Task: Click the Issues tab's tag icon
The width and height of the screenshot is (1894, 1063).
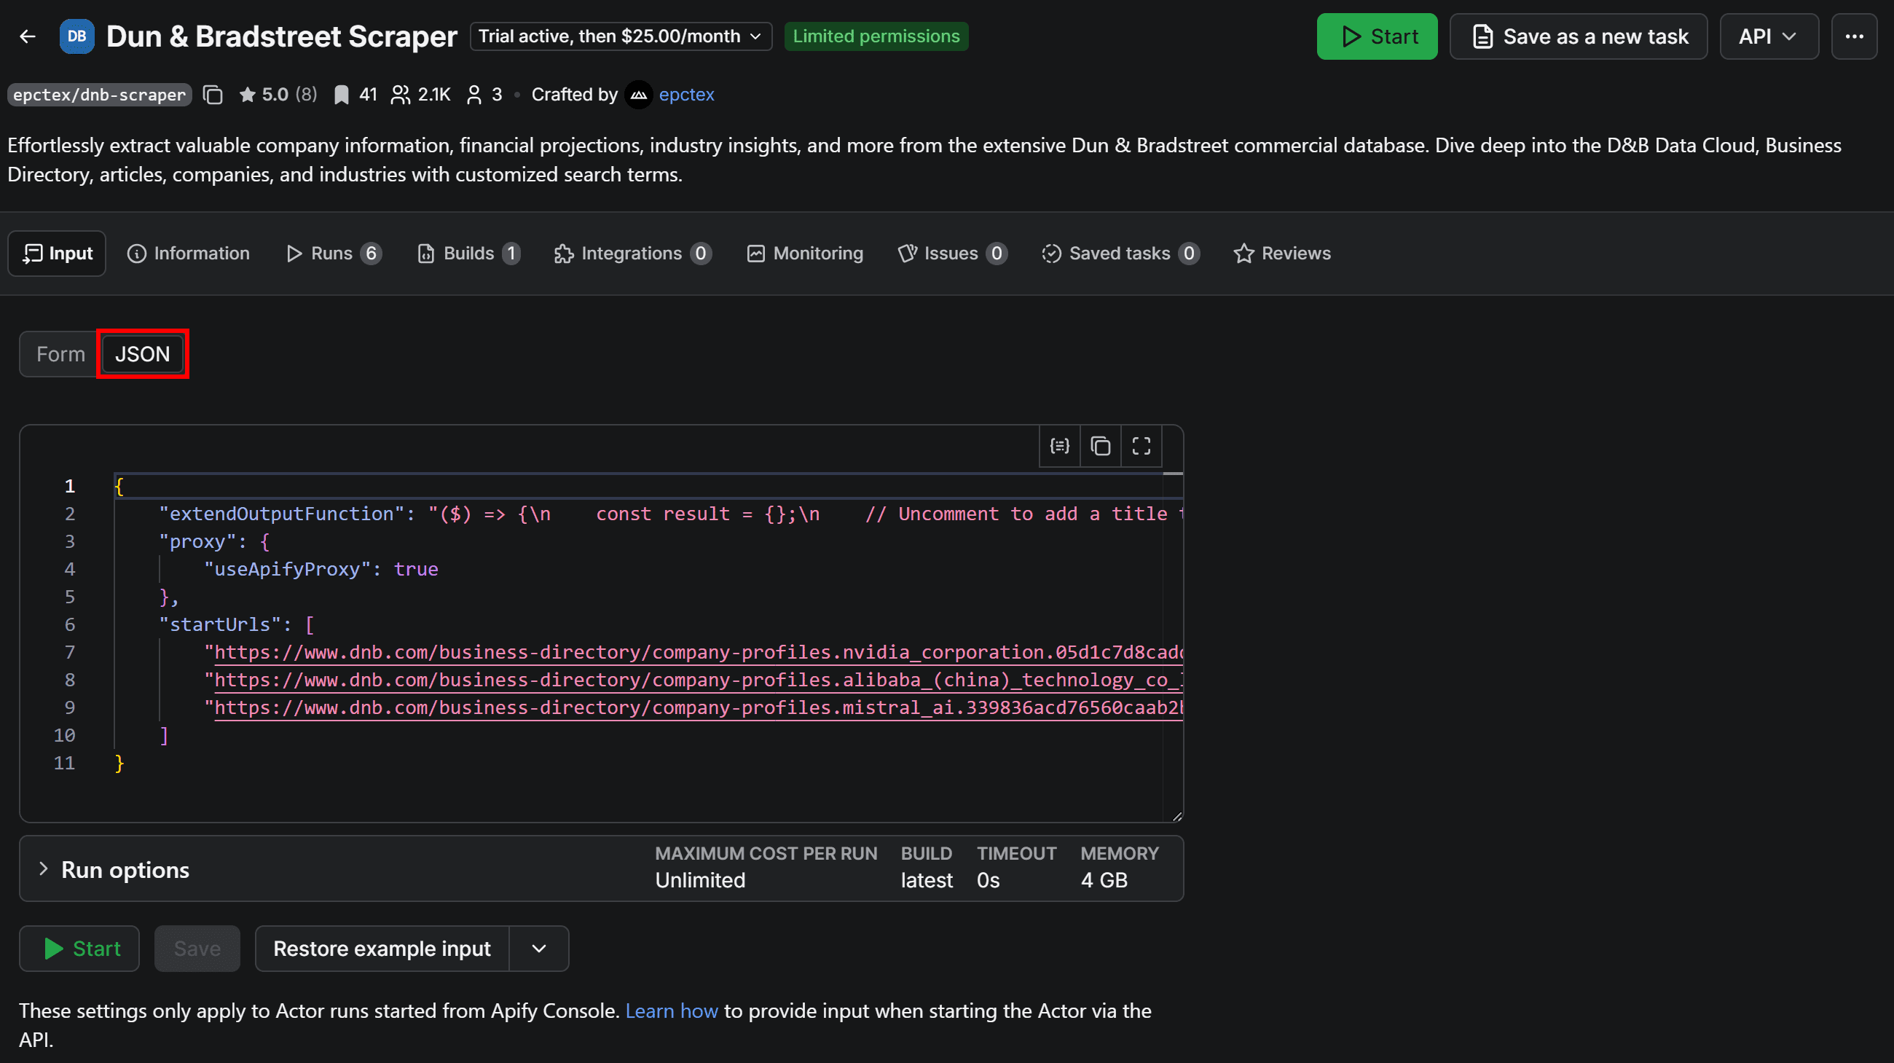Action: 907,254
